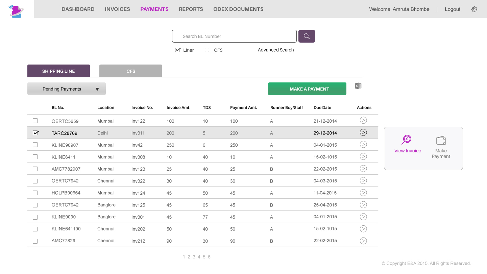Open actions arrow for OERTC5659 row
Viewport: 487px width, 274px height.
pyautogui.click(x=363, y=121)
